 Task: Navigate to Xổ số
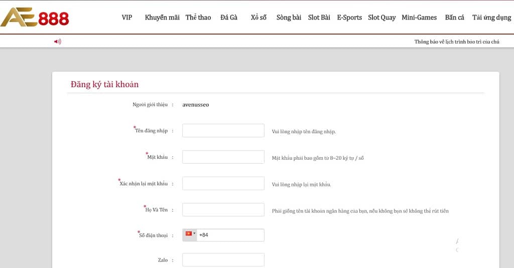259,18
